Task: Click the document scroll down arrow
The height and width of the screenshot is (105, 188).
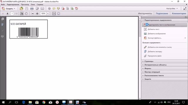Action: [x=140, y=98]
